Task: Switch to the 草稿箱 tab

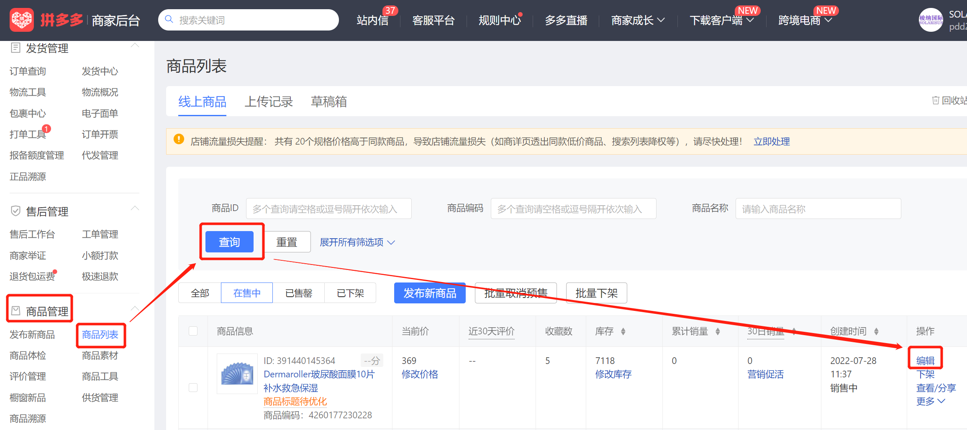Action: pos(329,102)
